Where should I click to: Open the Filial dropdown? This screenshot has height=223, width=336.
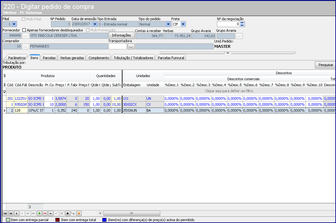coord(14,24)
